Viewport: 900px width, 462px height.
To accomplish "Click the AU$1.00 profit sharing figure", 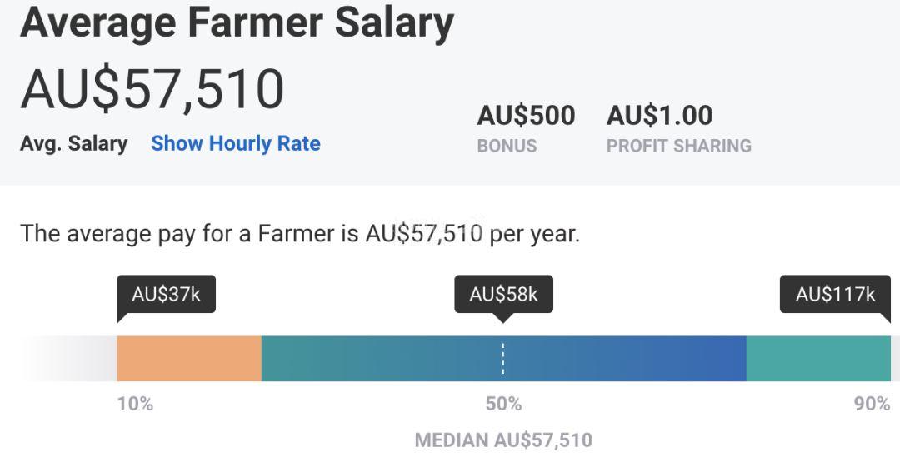I will coord(659,115).
